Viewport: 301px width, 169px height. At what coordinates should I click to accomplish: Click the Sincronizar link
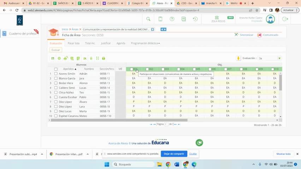244,35
